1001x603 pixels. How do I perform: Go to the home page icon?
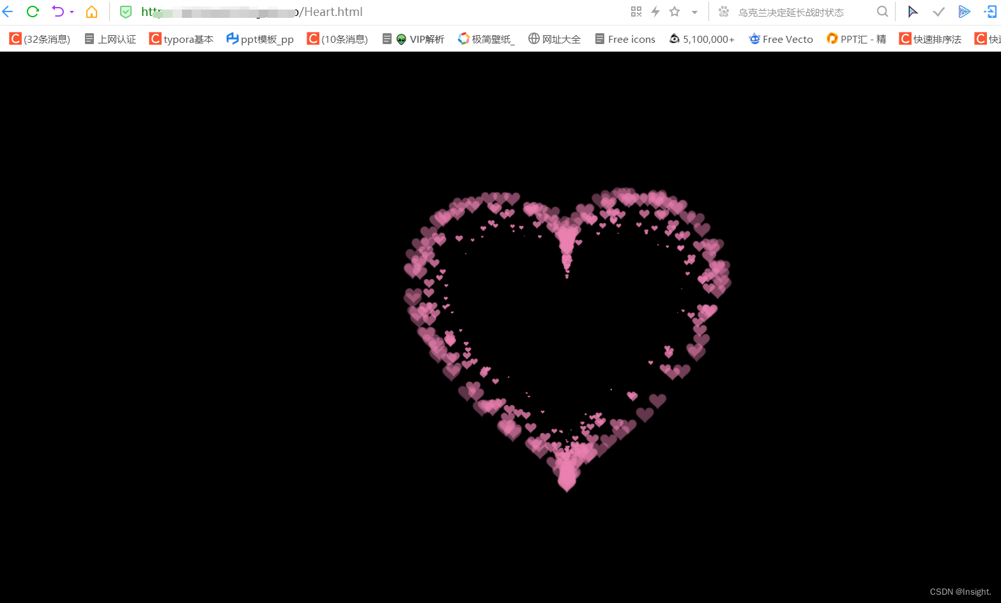coord(92,11)
